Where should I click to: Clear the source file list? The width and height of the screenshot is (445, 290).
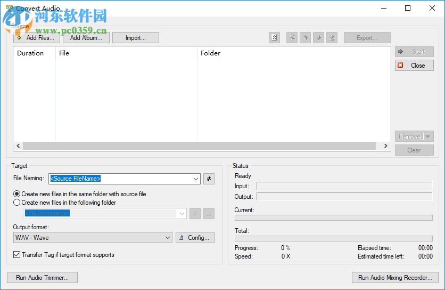click(x=414, y=150)
